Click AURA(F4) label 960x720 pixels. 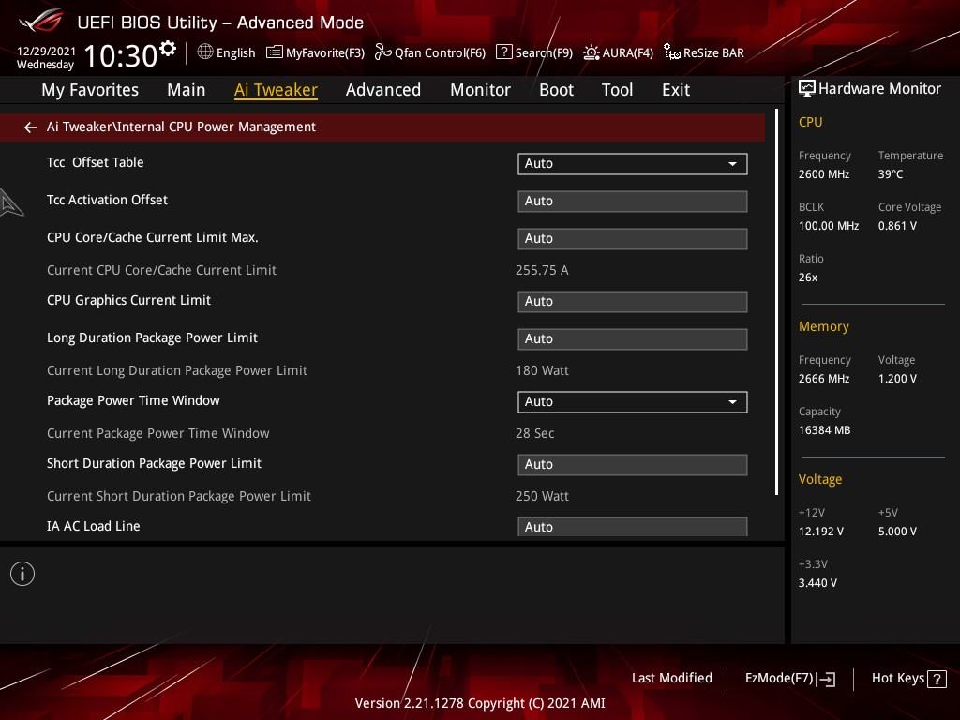(627, 52)
